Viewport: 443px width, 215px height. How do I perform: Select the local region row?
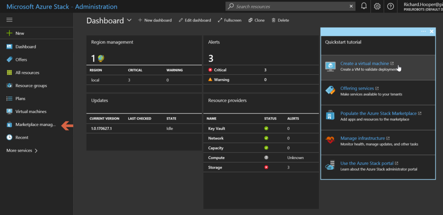tap(144, 80)
